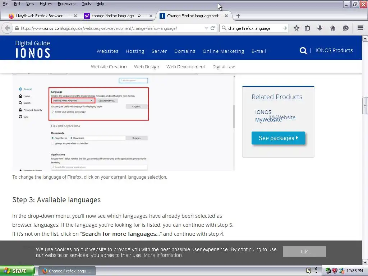Screen dimensions: 368x276
Task: Open the Help menu
Action: click(100, 4)
